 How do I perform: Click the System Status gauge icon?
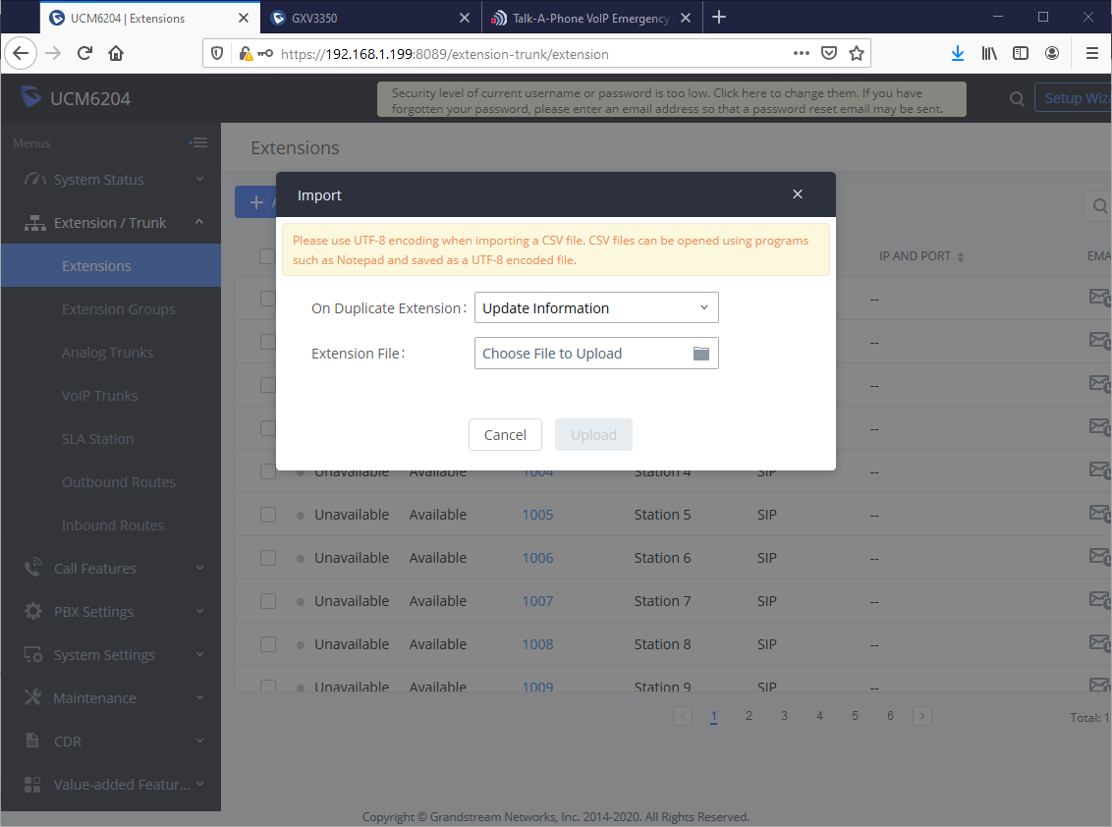(x=34, y=179)
